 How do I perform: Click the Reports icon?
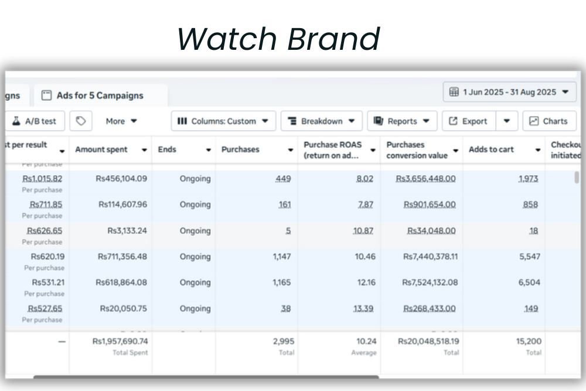tap(378, 121)
